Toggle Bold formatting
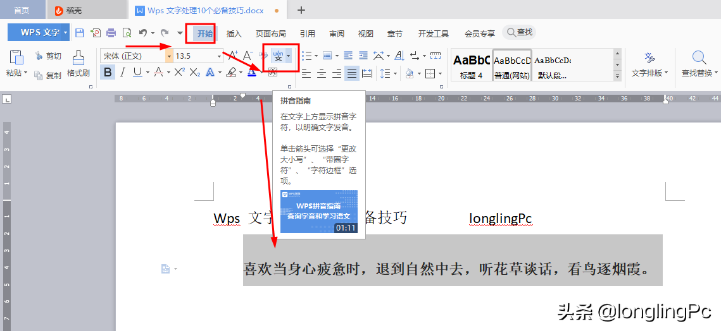Screen dimensions: 721x331 click(x=108, y=72)
